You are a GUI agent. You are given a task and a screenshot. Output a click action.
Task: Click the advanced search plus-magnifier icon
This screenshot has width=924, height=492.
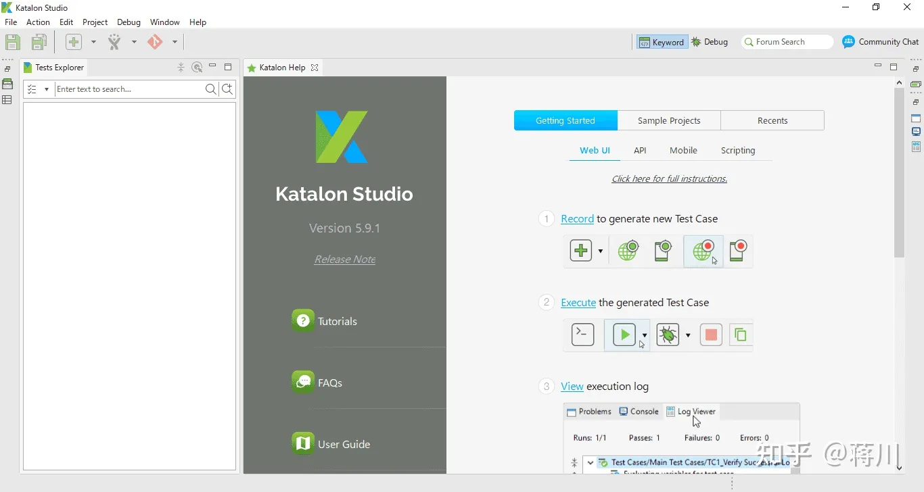228,89
